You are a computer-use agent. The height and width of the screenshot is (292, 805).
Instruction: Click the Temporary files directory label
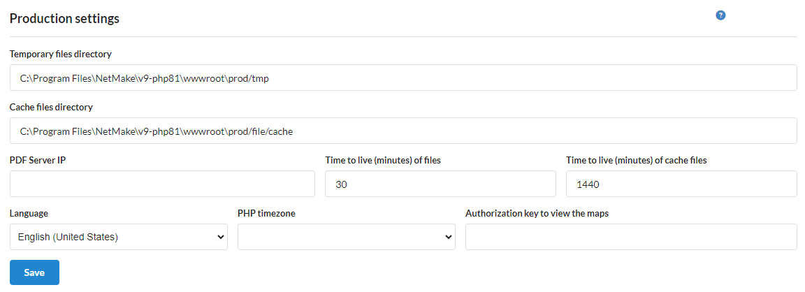coord(61,54)
